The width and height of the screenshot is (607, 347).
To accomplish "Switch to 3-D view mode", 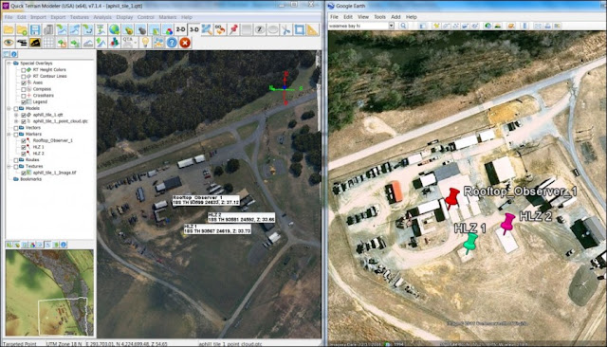I will click(x=193, y=29).
